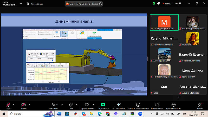Expand video options arrow next to Видео
The height and width of the screenshot is (117, 208).
click(x=30, y=104)
